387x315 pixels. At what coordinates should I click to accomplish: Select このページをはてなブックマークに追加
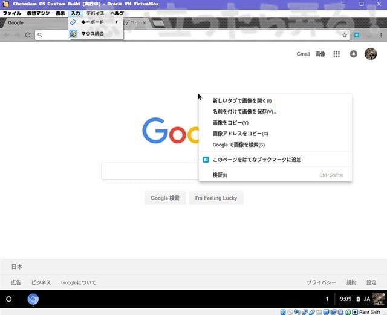(x=275, y=160)
